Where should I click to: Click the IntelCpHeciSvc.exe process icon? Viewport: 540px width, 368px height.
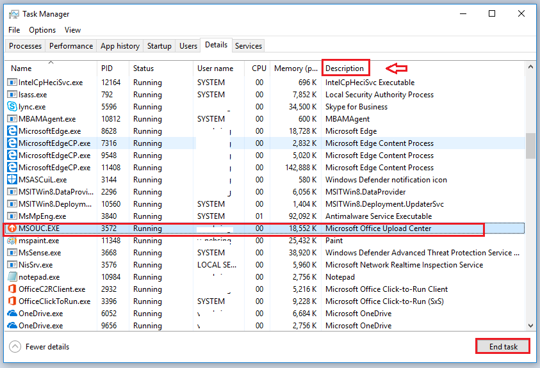point(12,83)
